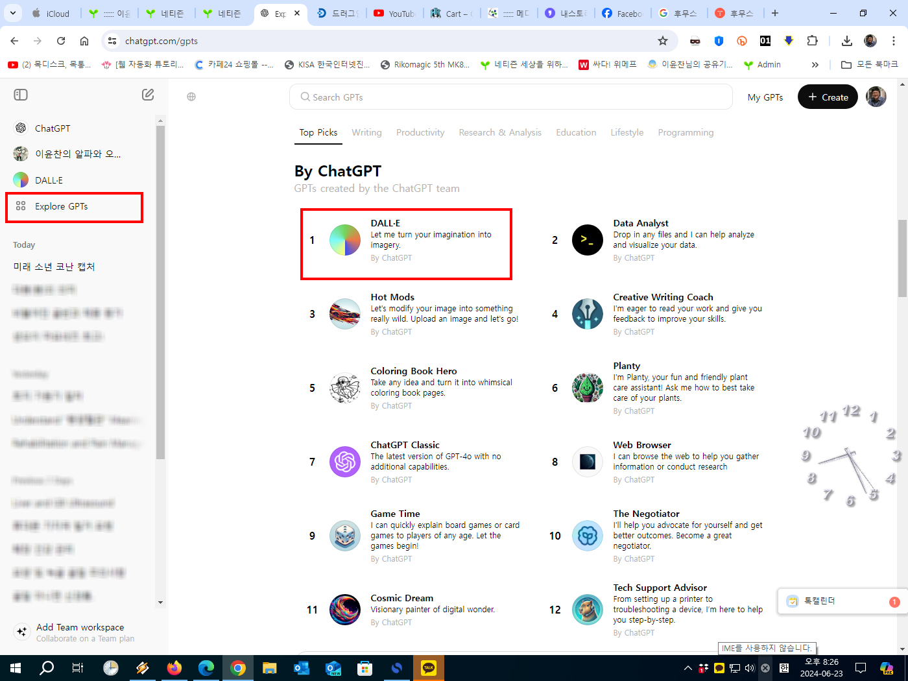Open My GPTs link
Viewport: 908px width, 681px height.
(765, 97)
